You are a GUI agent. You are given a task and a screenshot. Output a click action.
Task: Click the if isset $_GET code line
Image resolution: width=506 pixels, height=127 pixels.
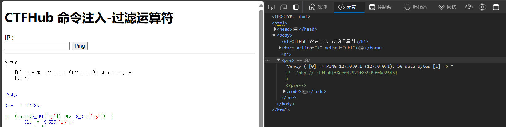tap(59, 117)
